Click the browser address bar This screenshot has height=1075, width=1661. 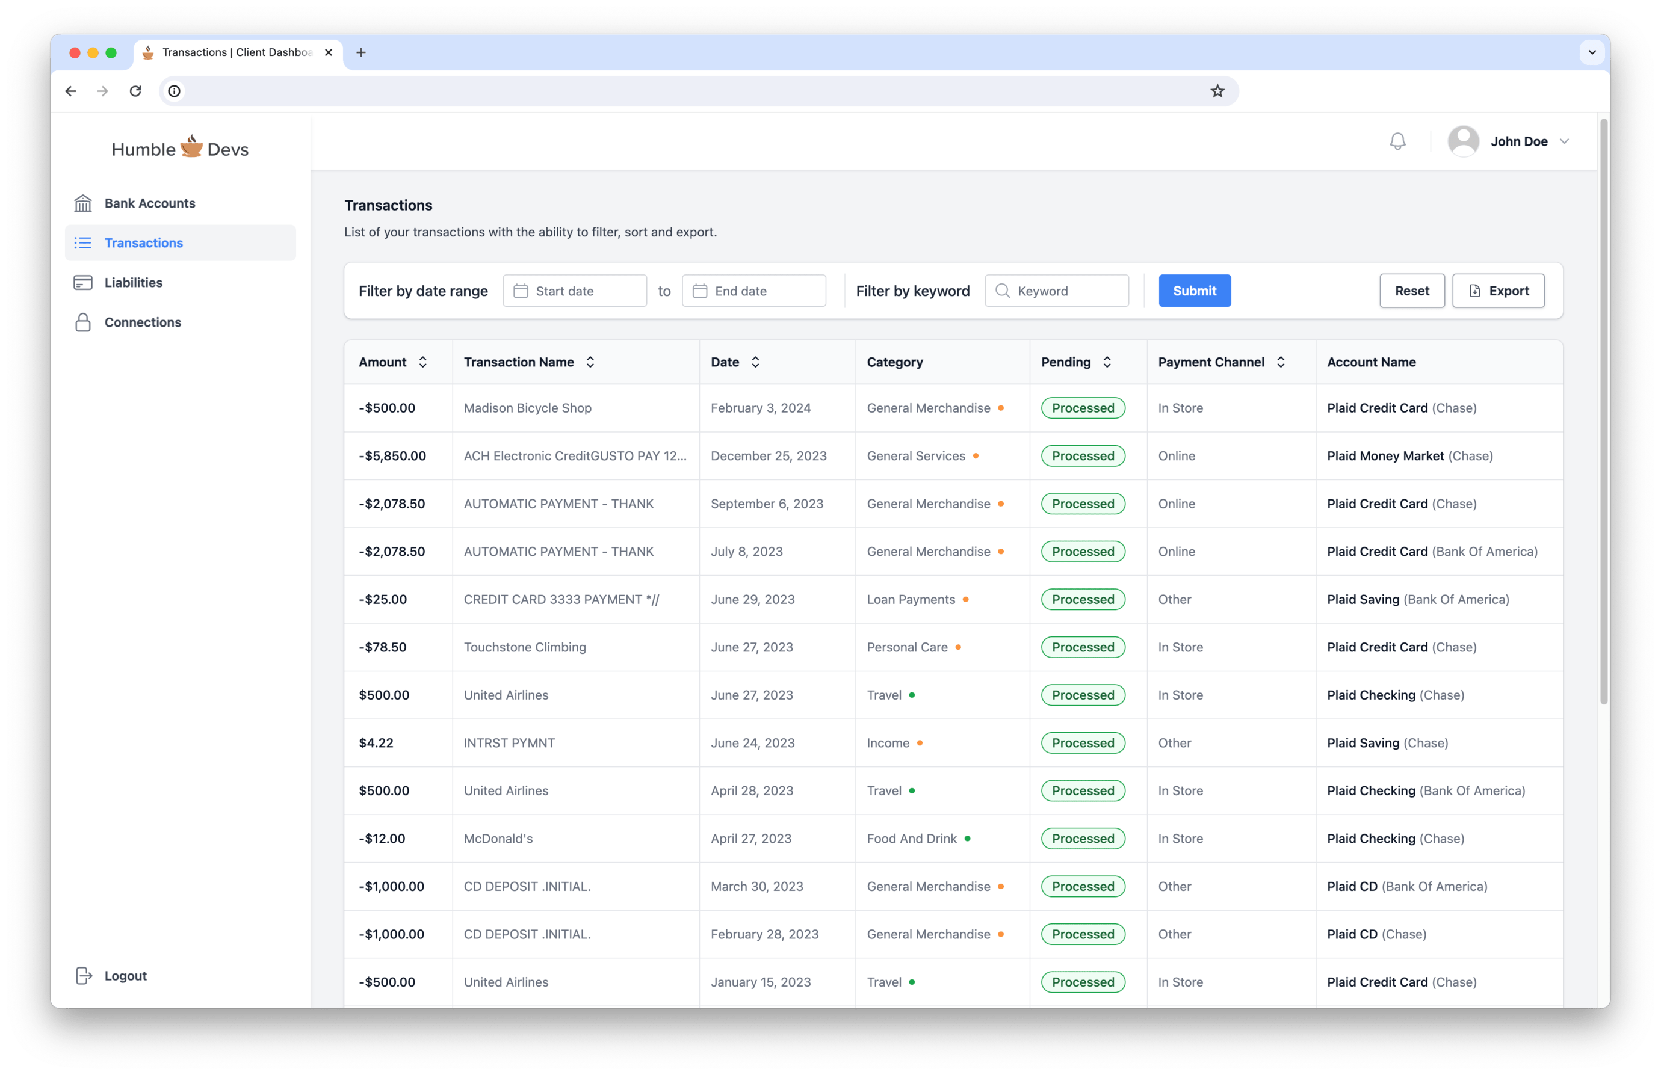point(699,91)
